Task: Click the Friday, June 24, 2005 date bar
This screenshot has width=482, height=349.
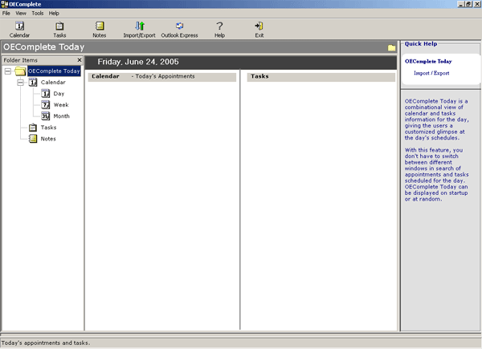Action: [x=241, y=63]
